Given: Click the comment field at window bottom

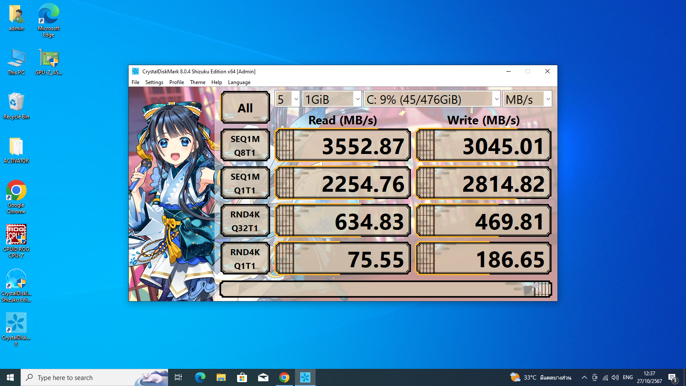Looking at the screenshot, I should tap(386, 289).
